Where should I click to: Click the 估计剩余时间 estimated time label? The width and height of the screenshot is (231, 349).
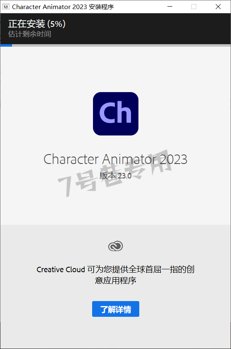coord(30,34)
